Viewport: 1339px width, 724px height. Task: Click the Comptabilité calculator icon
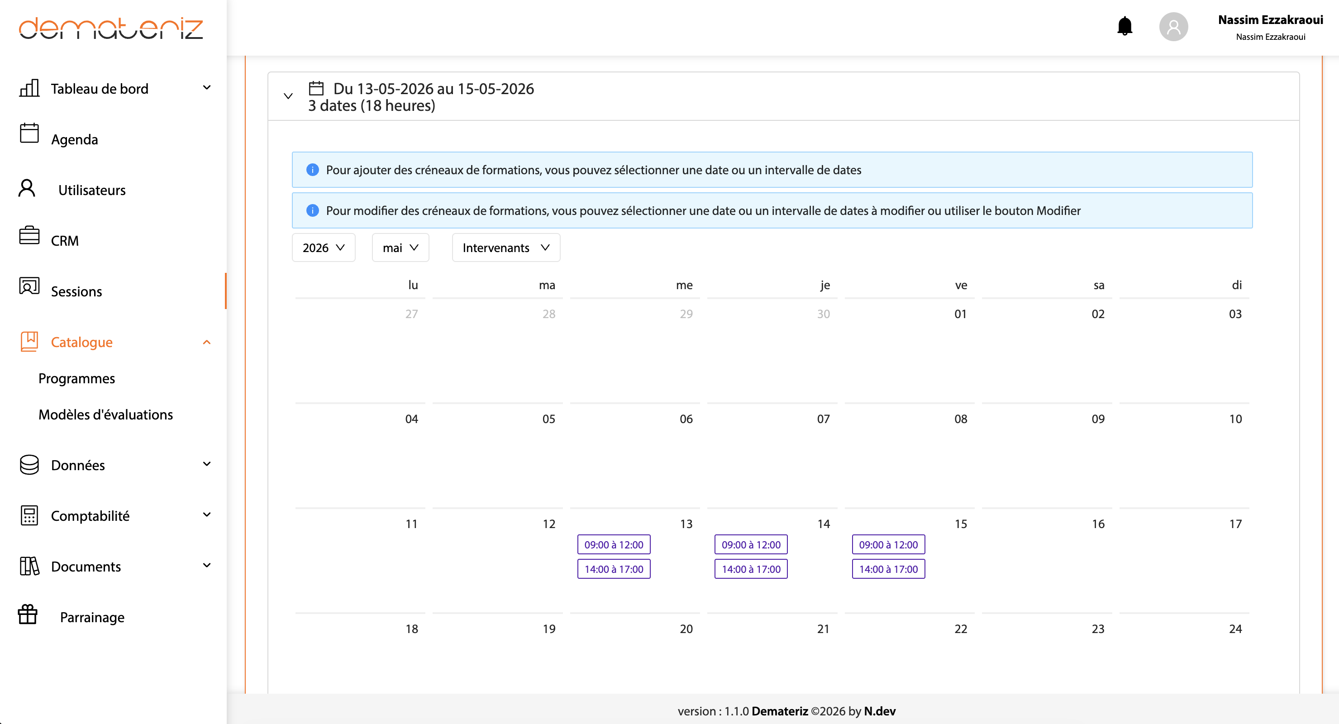[x=29, y=515]
